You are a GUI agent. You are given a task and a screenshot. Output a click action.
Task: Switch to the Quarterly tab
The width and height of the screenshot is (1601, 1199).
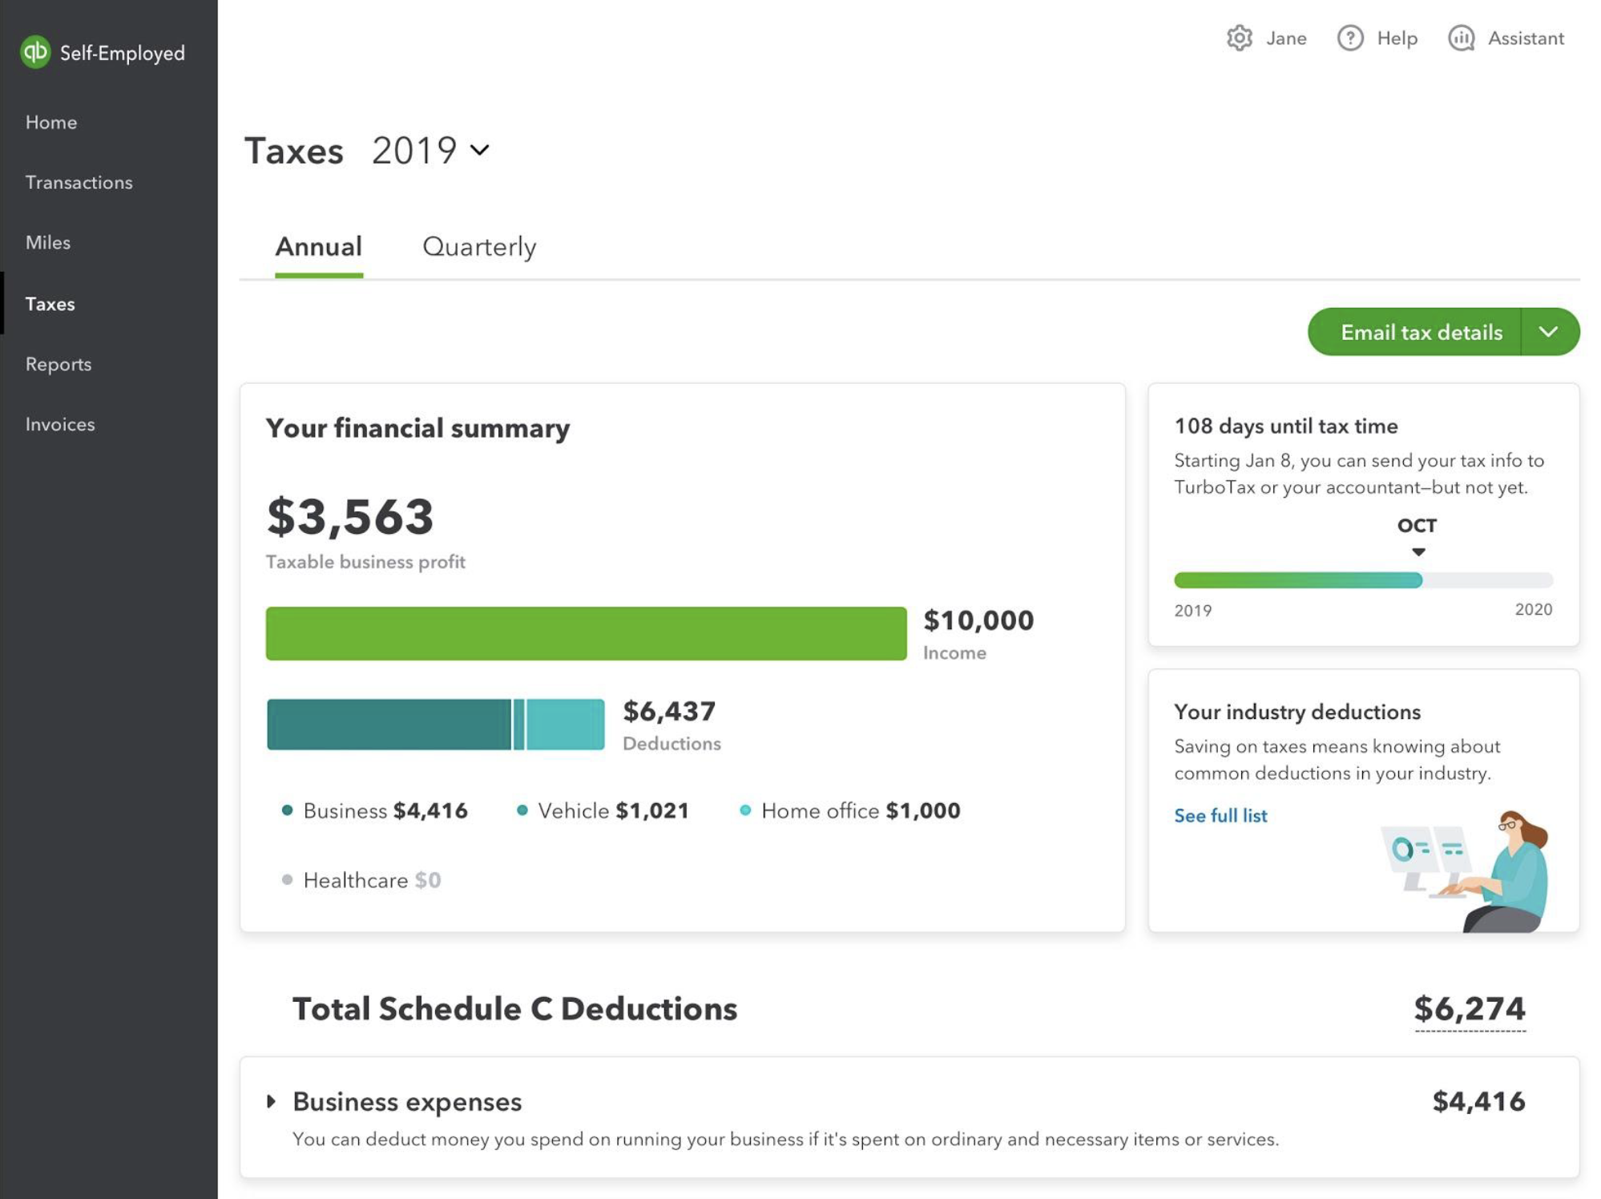(479, 247)
